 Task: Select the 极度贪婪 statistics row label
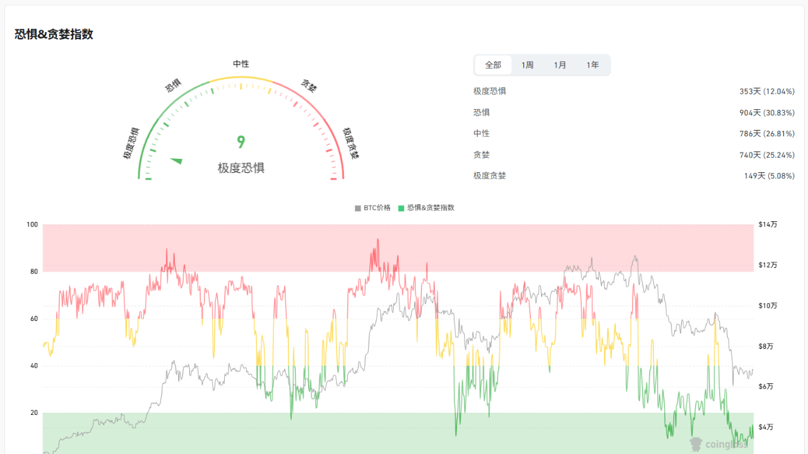(x=489, y=176)
